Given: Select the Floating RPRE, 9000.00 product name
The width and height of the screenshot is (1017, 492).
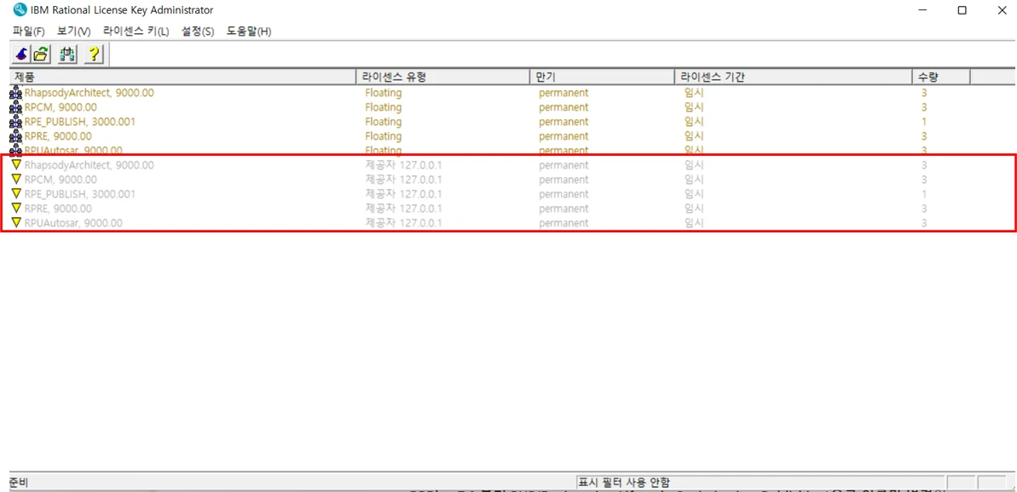Looking at the screenshot, I should coord(58,136).
